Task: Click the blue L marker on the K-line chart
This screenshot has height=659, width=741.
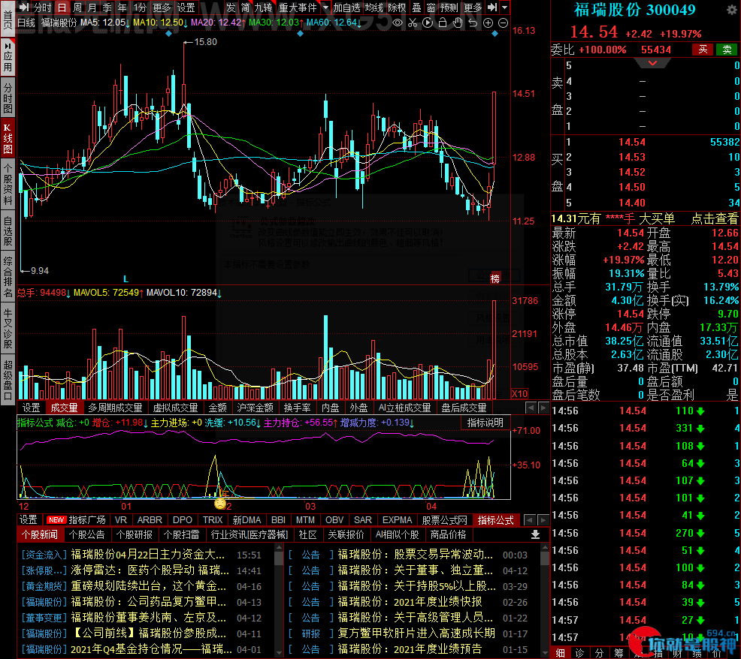Action: pyautogui.click(x=126, y=279)
